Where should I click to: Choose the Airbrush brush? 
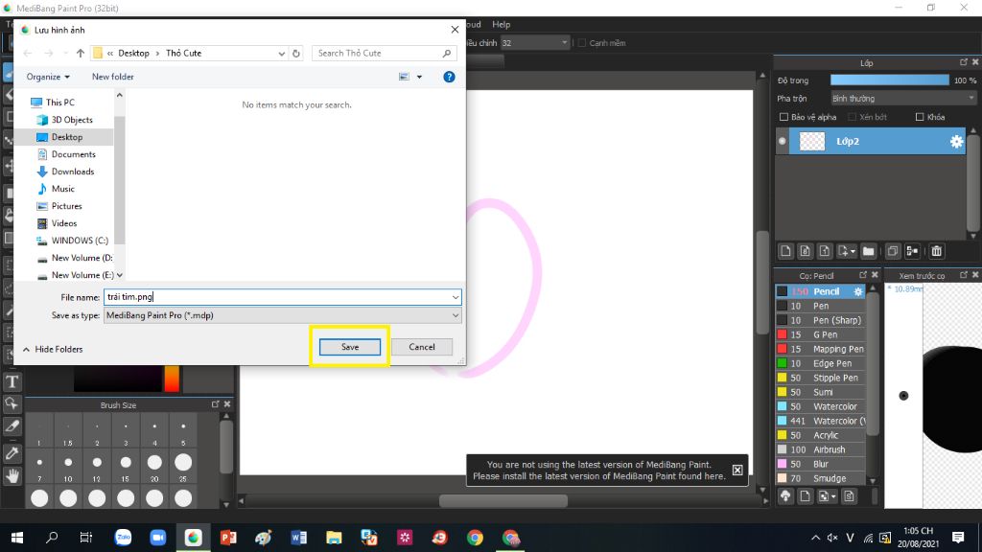(821, 449)
